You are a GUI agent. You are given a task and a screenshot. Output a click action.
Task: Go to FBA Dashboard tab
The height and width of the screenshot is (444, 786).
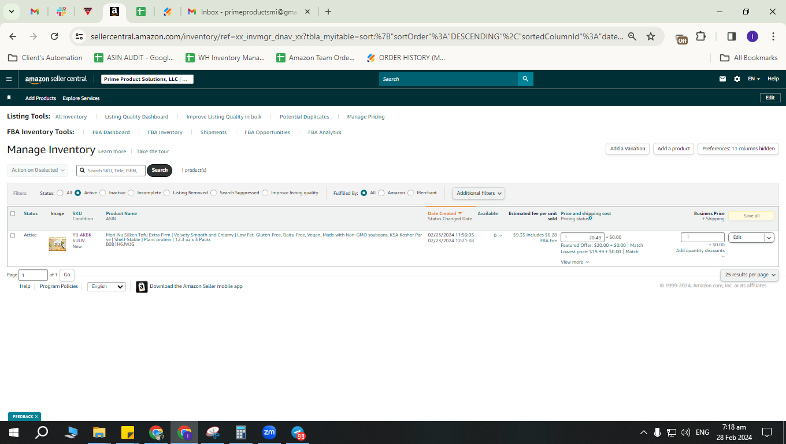(111, 132)
